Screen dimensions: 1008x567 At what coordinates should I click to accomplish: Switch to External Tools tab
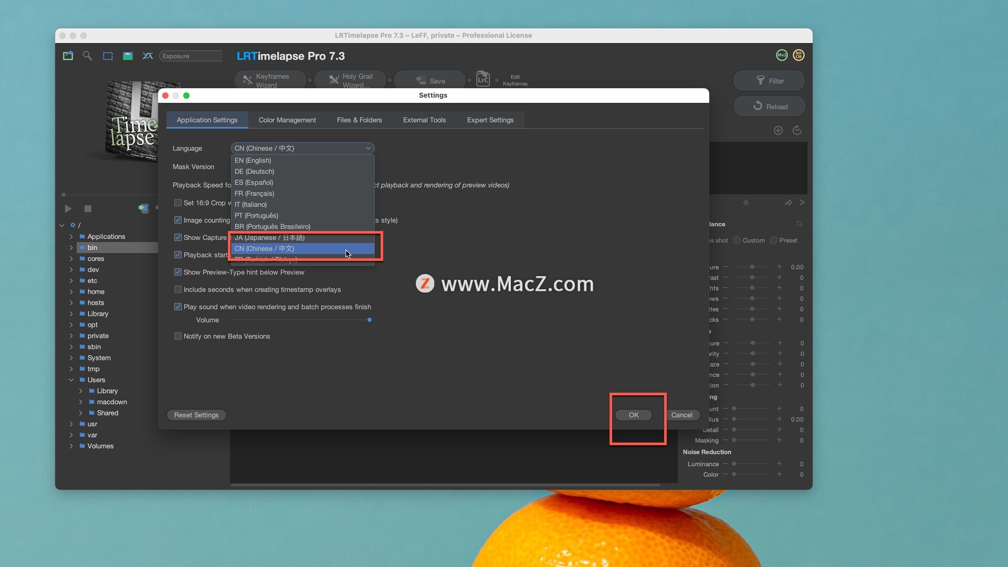tap(424, 120)
